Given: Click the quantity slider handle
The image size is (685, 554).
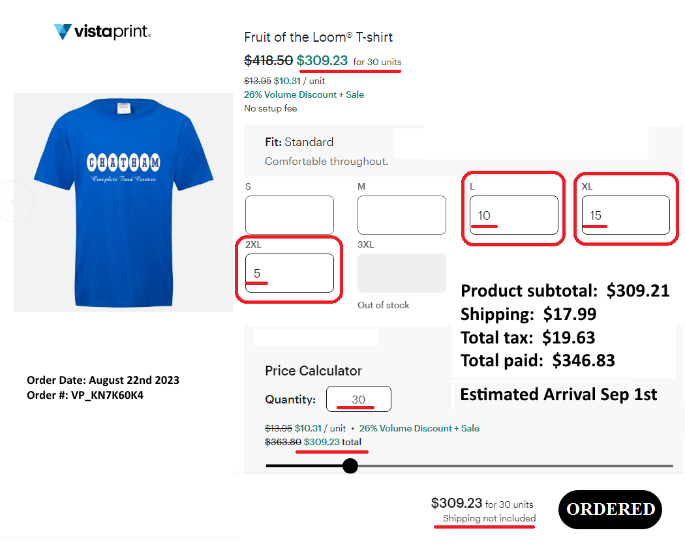Looking at the screenshot, I should coord(350,466).
